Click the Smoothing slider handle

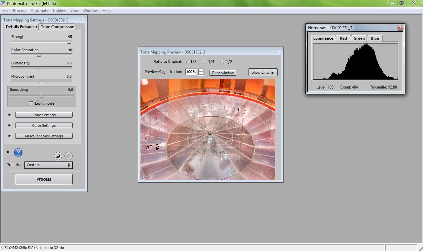pos(41,95)
